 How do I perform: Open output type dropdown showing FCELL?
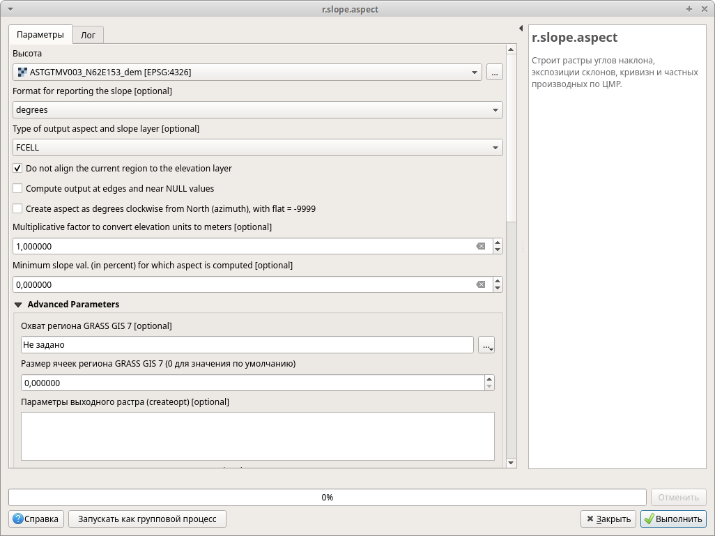[257, 148]
